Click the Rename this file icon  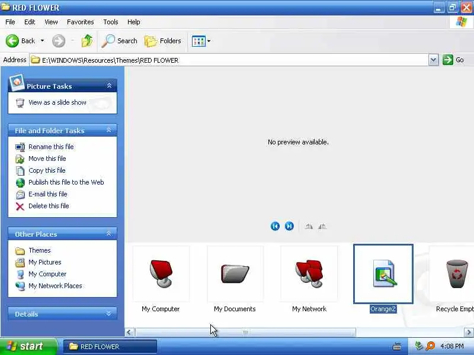20,147
